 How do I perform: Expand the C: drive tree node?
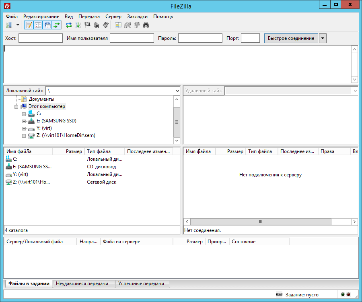pos(24,114)
